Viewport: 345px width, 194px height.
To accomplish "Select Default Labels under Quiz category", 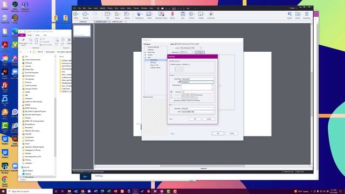I will pyautogui.click(x=155, y=67).
